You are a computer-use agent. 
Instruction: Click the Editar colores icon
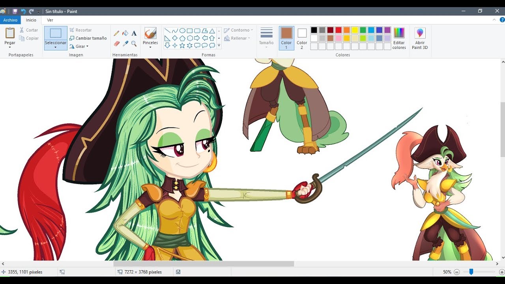click(x=399, y=33)
